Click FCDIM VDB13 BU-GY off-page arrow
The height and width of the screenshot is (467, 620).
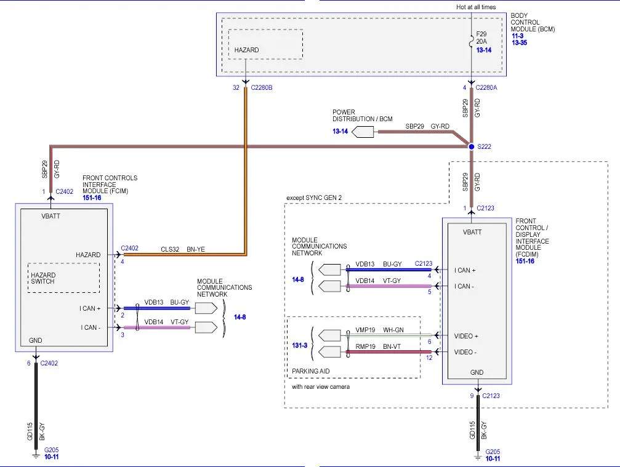point(329,270)
